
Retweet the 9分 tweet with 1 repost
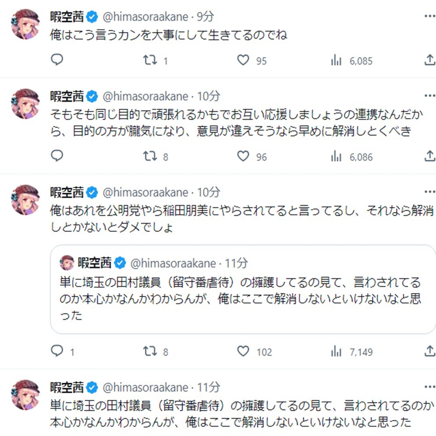pyautogui.click(x=151, y=60)
